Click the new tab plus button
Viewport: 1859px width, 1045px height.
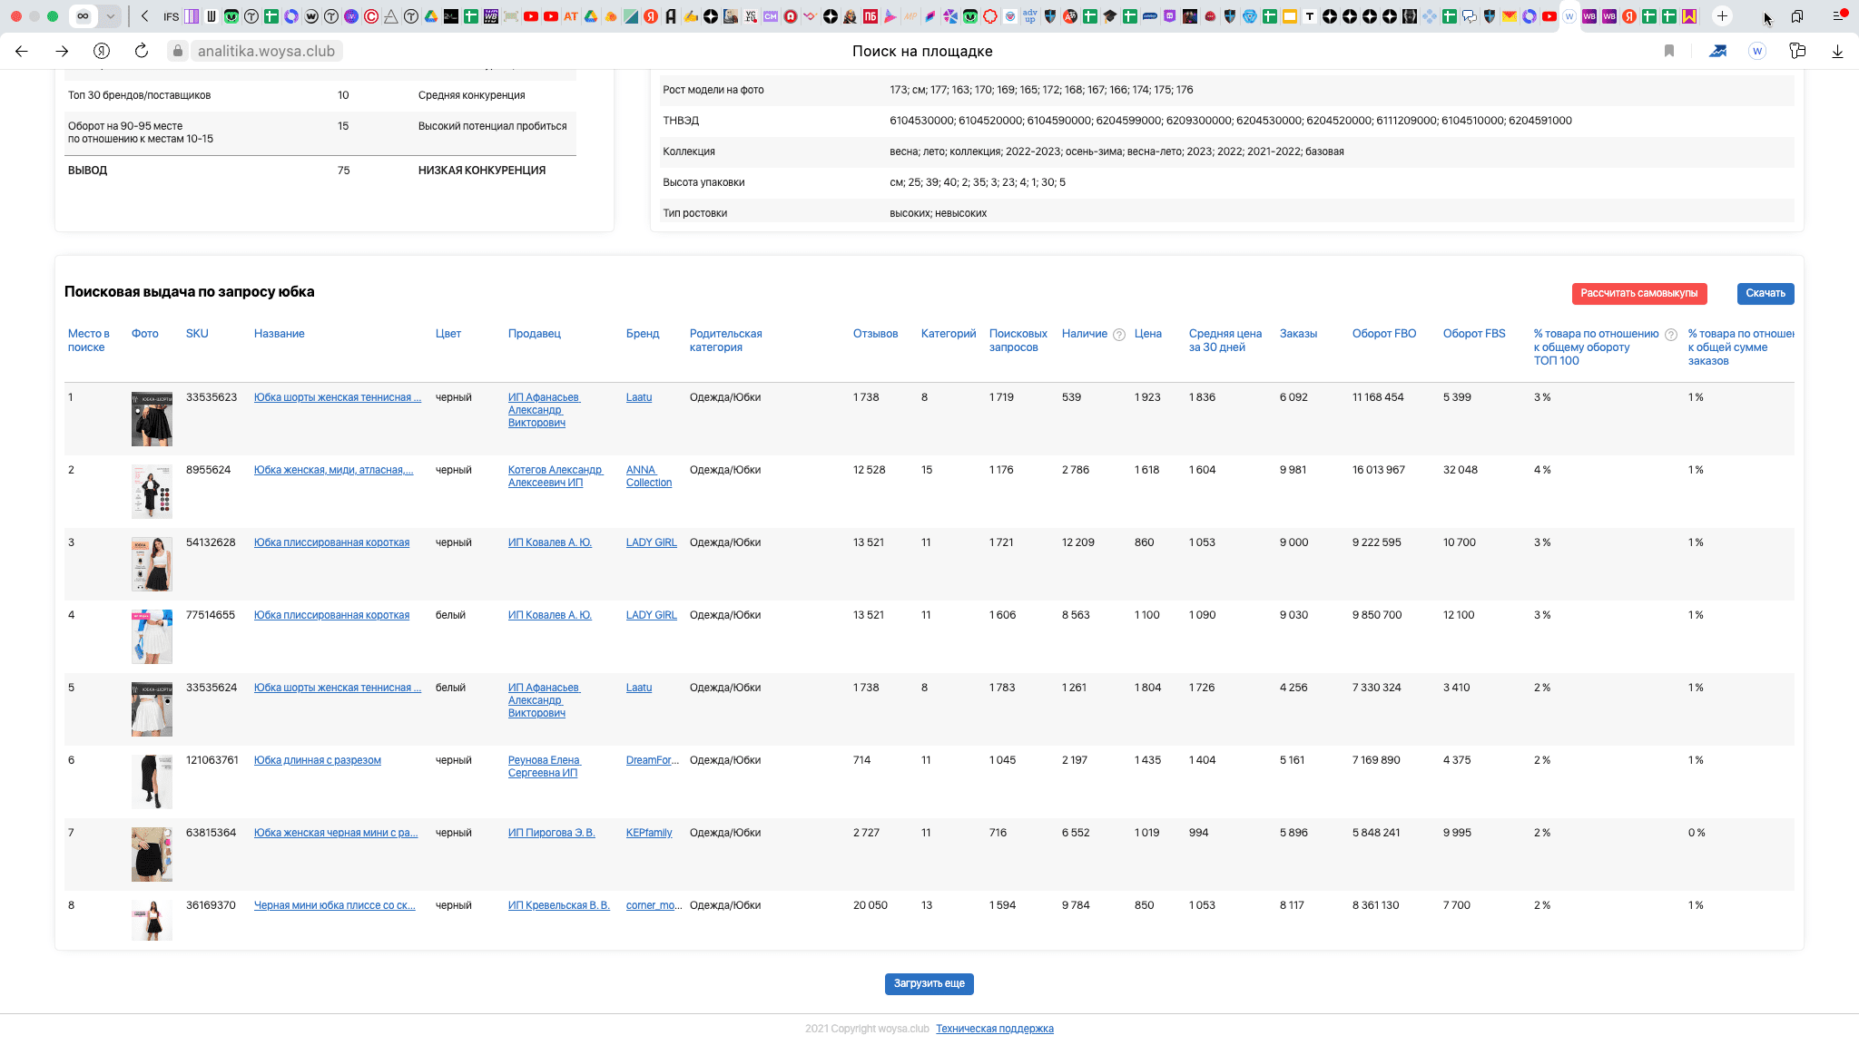1722,15
